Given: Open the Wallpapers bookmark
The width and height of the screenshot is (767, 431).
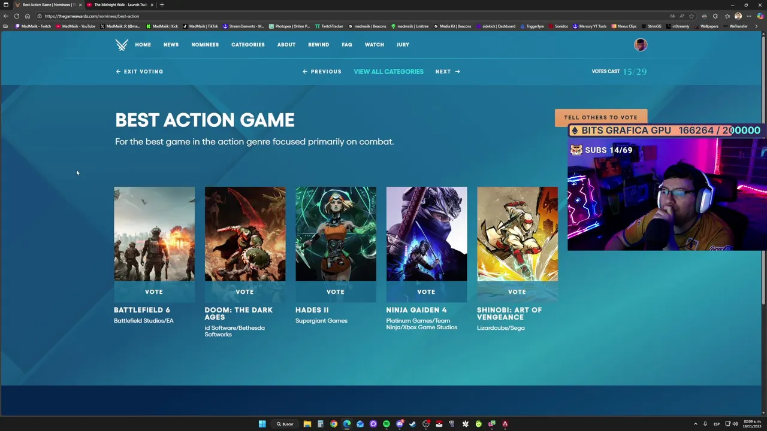Looking at the screenshot, I should pos(706,26).
